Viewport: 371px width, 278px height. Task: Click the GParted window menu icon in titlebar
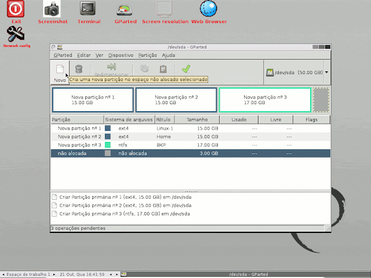click(x=60, y=47)
